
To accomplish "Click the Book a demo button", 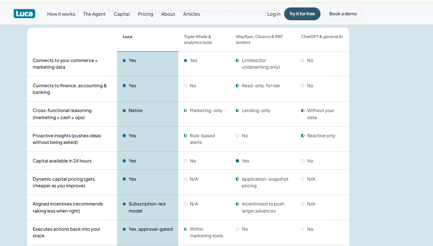I will coord(343,14).
